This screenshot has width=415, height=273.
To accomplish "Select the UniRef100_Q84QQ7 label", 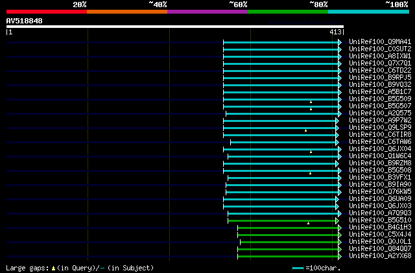I will (380, 249).
